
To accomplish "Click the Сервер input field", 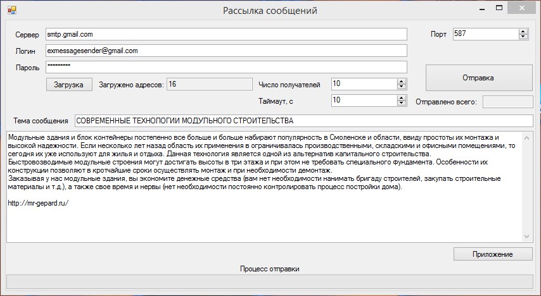I will pyautogui.click(x=226, y=34).
